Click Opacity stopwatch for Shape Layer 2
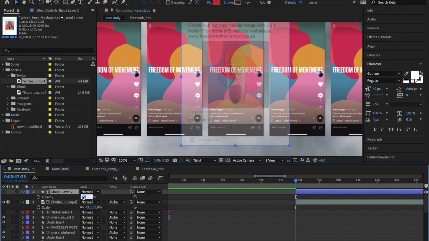 [38, 197]
